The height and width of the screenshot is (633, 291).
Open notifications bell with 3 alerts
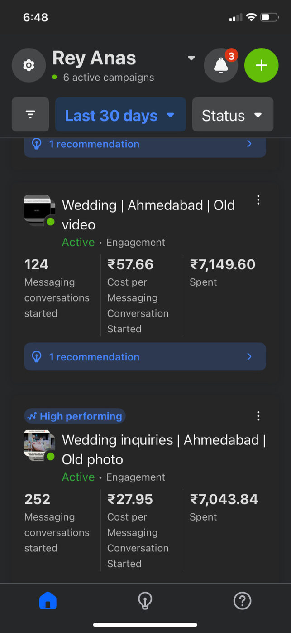tap(221, 65)
